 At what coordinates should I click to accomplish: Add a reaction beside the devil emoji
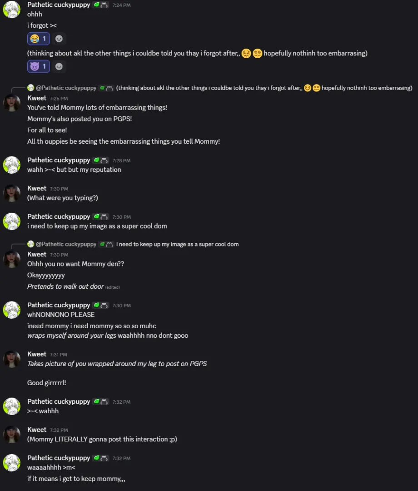(59, 66)
